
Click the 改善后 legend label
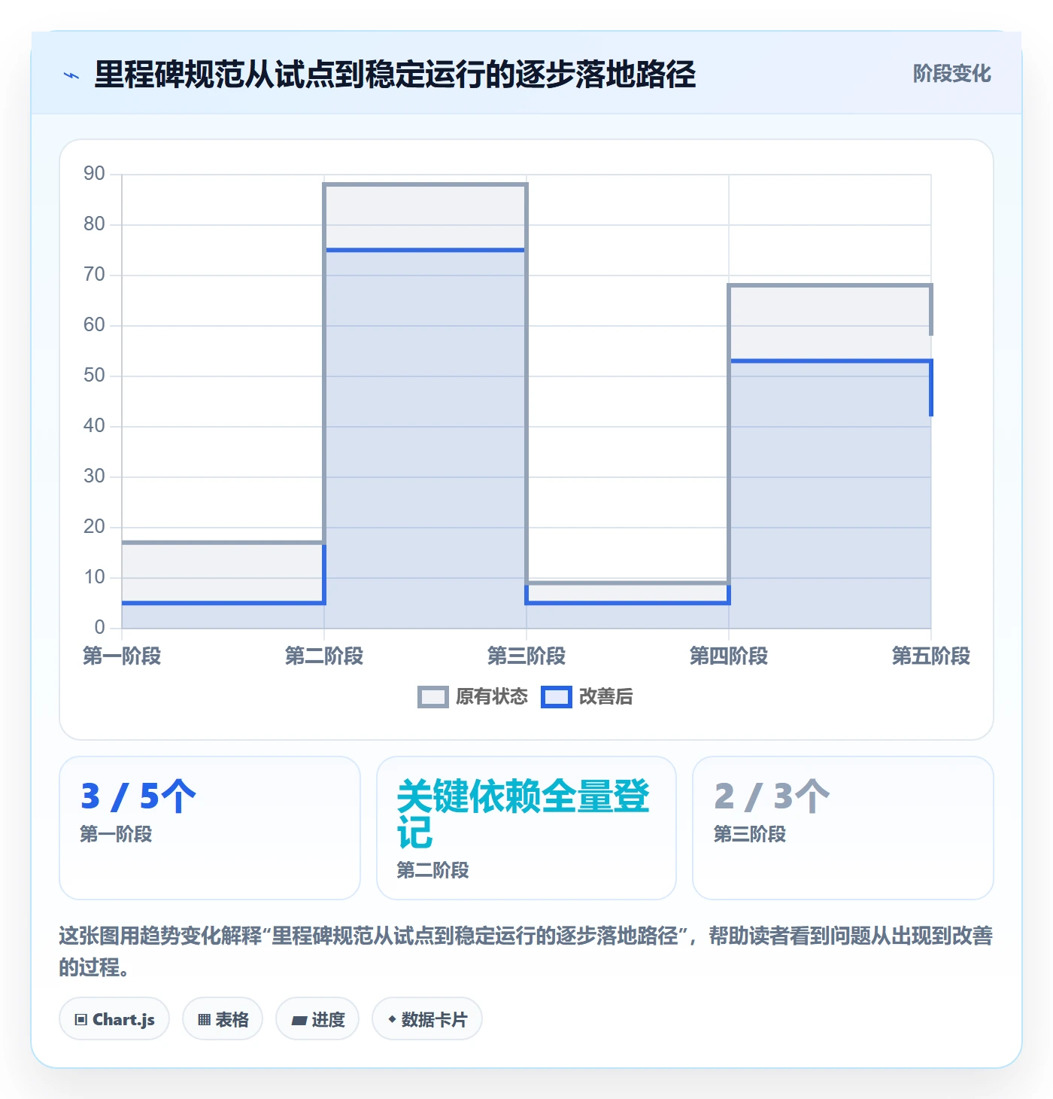[x=606, y=697]
